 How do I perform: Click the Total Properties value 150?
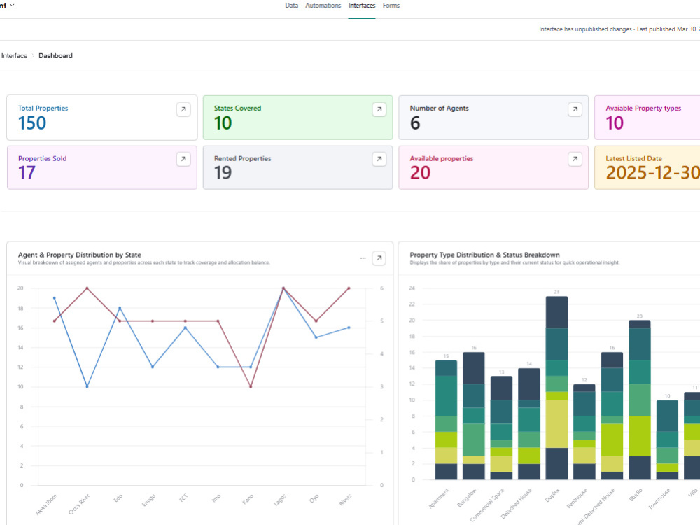pos(32,123)
